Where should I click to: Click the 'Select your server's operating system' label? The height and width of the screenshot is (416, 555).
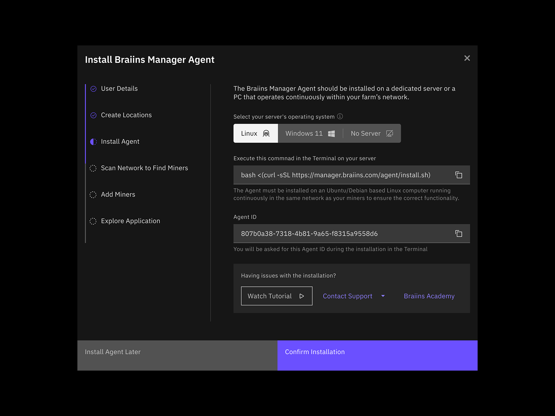pyautogui.click(x=284, y=117)
